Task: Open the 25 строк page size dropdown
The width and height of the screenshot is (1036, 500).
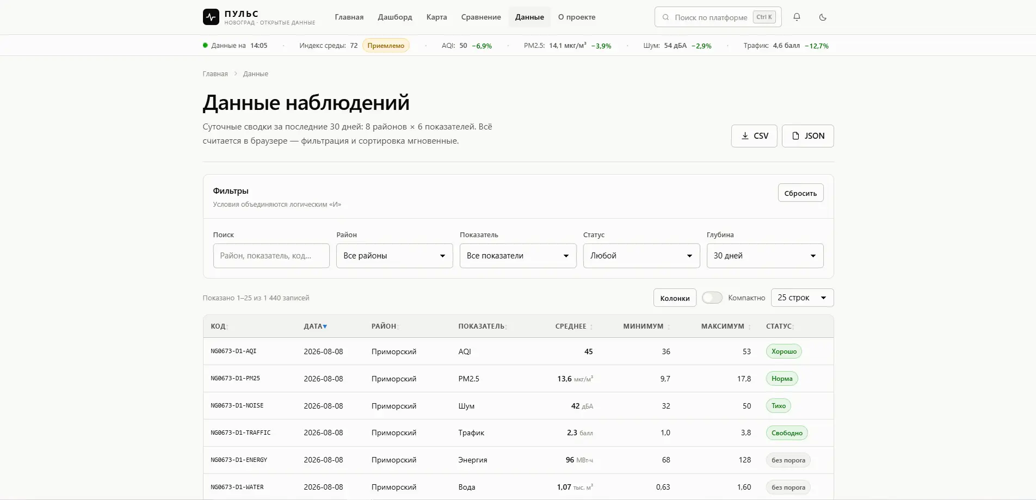Action: click(803, 298)
